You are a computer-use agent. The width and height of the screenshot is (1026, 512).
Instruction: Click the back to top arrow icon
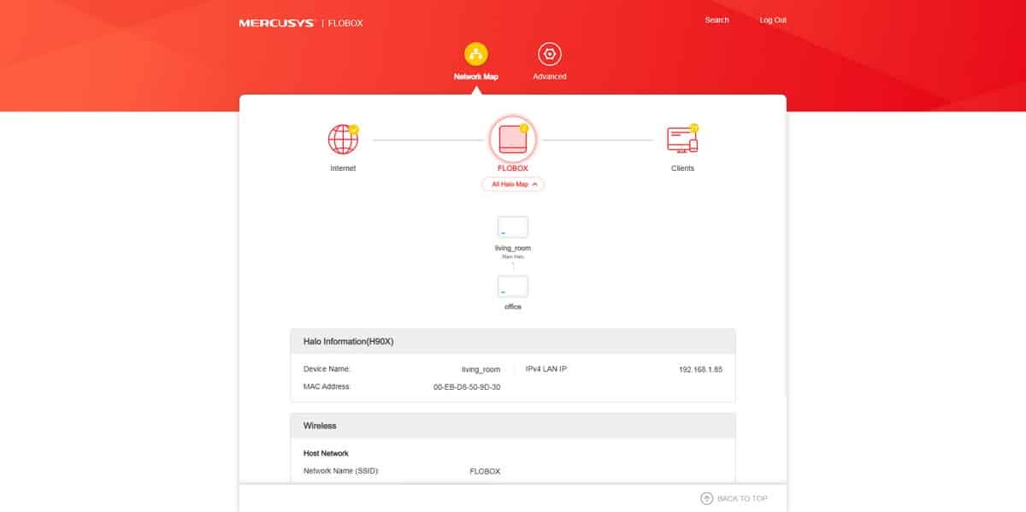(x=706, y=498)
